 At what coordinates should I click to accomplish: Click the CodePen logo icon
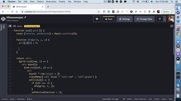pyautogui.click(x=3, y=19)
